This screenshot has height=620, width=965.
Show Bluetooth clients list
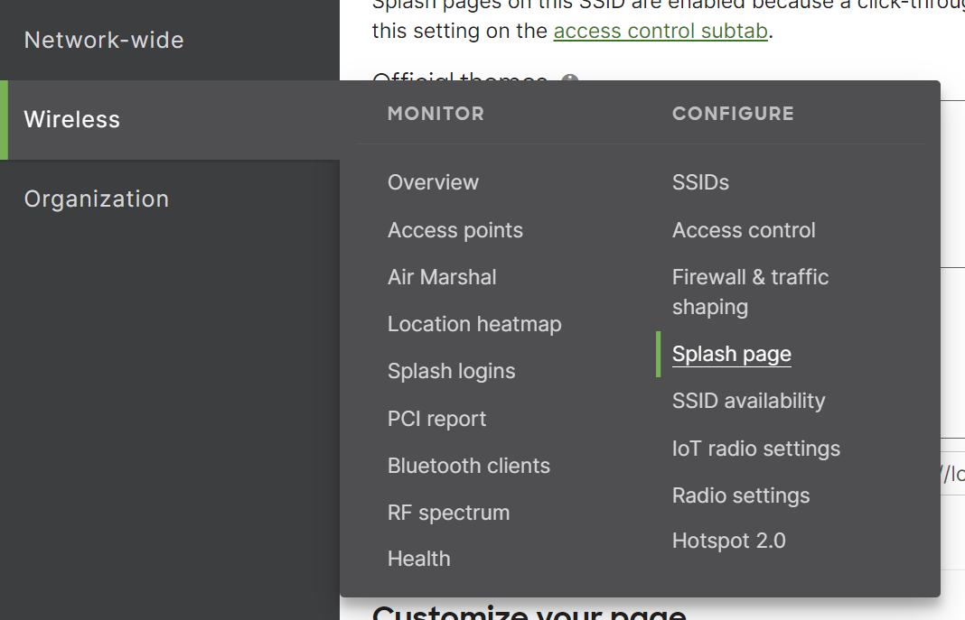coord(468,466)
